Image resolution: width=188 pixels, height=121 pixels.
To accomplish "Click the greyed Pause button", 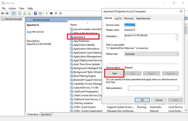I will coord(152,73).
